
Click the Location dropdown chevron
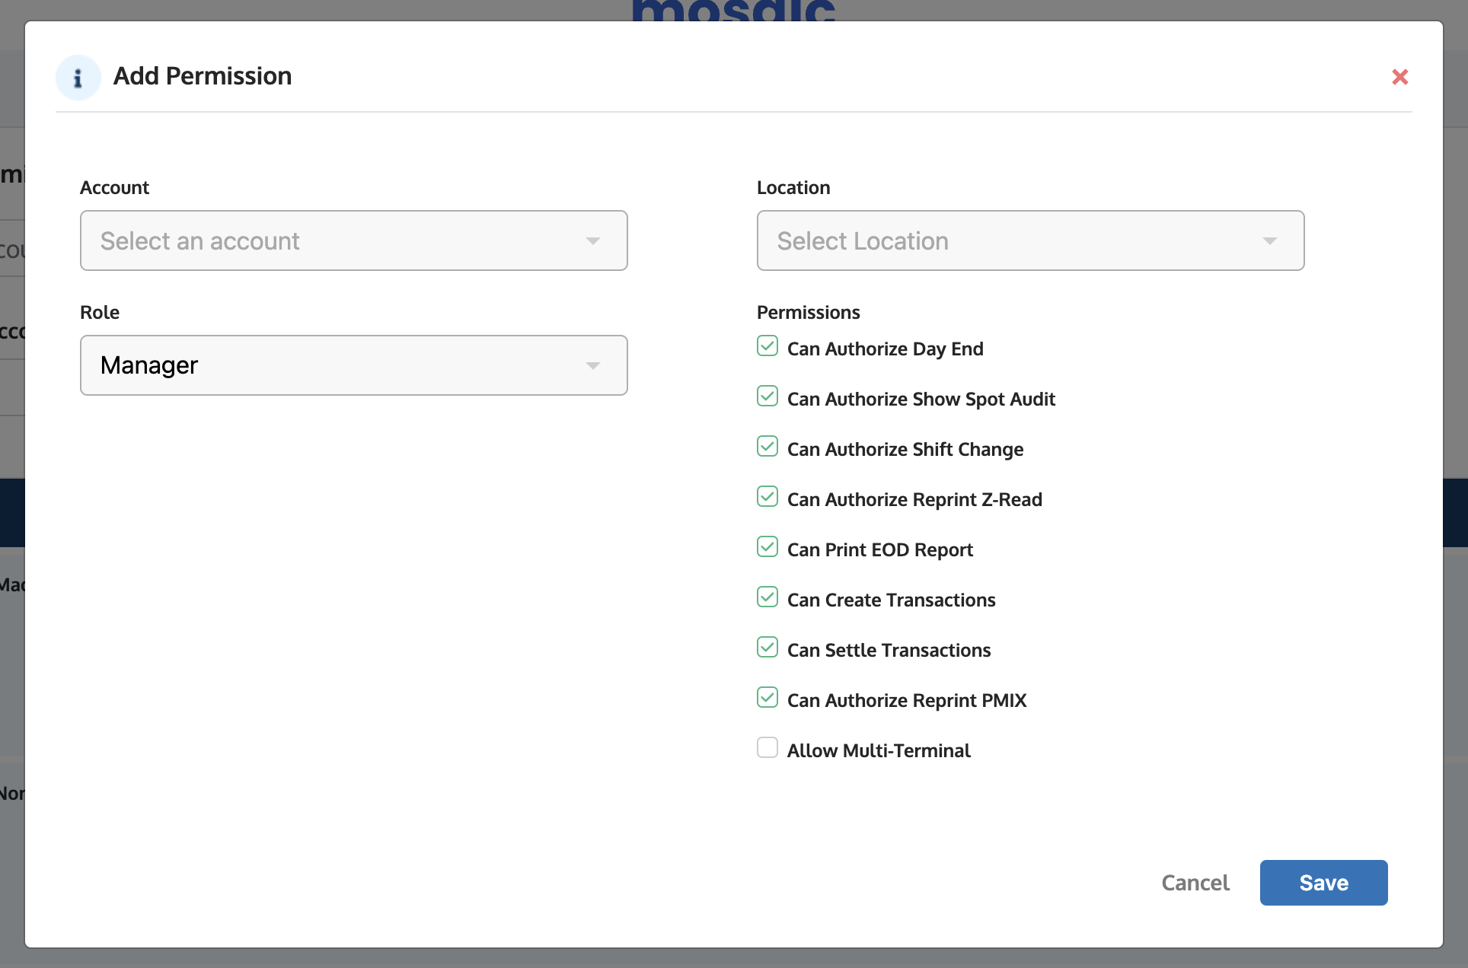point(1270,240)
